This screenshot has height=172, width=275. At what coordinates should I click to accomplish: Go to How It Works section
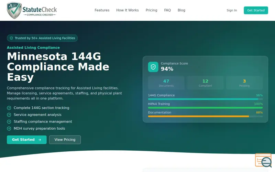tap(127, 10)
